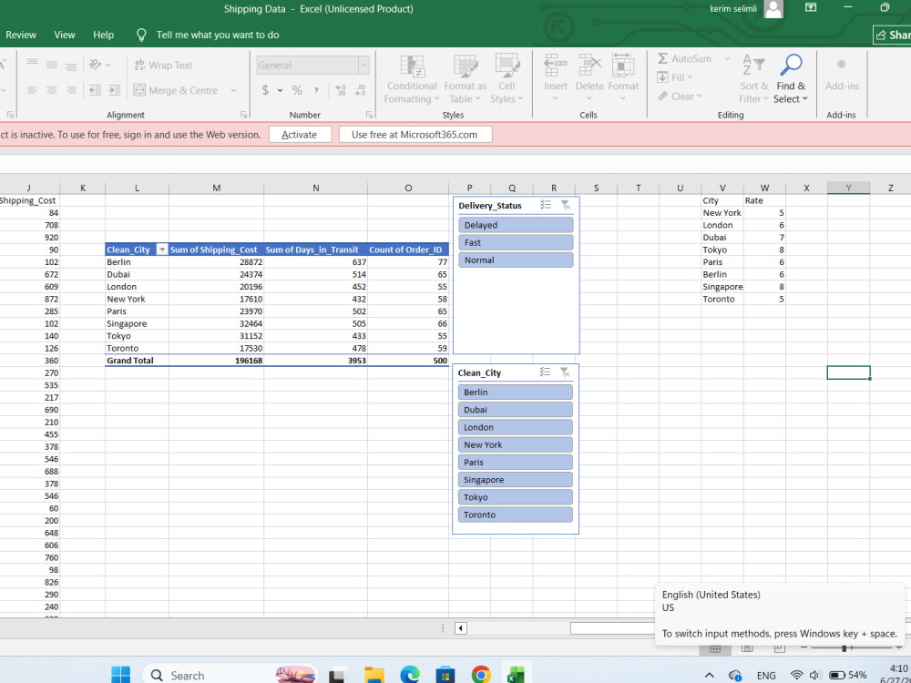Open the General number format dropdown
Image resolution: width=911 pixels, height=683 pixels.
(x=363, y=65)
